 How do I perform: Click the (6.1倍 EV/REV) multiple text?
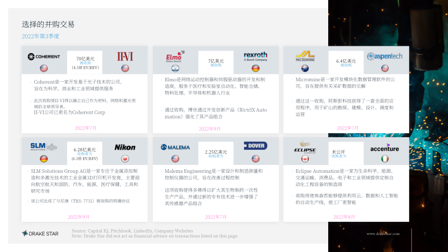pos(85,159)
